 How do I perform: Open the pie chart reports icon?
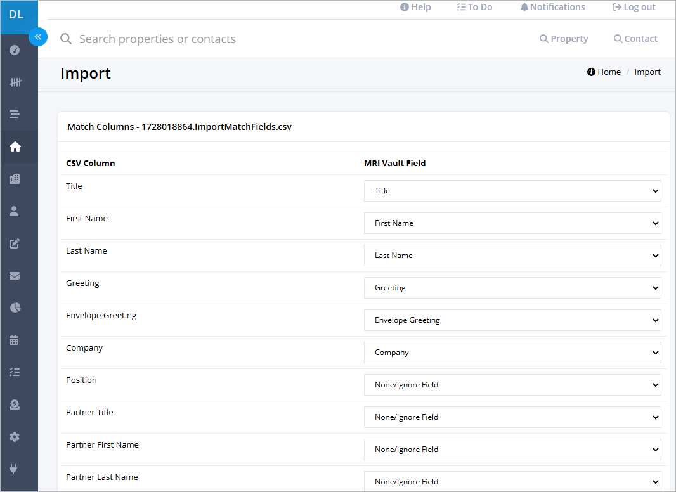pos(15,307)
